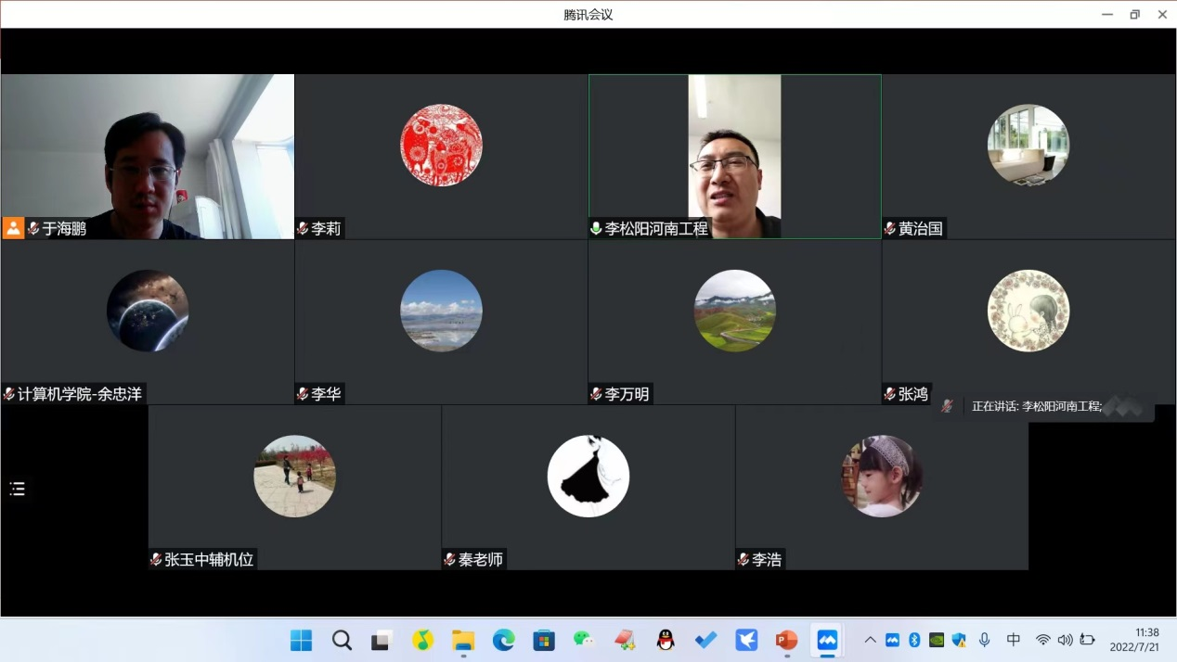This screenshot has width=1177, height=662.
Task: Click the muted microphone icon beside 于海鹏
Action: tap(33, 228)
